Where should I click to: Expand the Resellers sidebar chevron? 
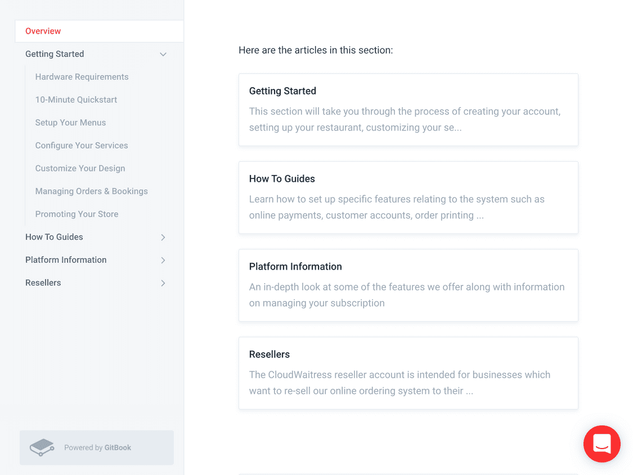tap(163, 283)
